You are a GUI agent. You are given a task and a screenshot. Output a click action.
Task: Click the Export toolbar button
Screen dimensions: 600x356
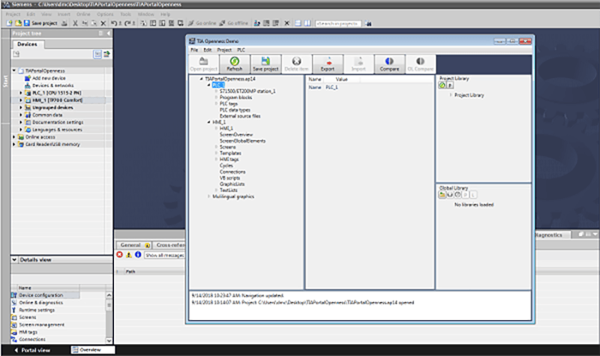click(x=328, y=64)
